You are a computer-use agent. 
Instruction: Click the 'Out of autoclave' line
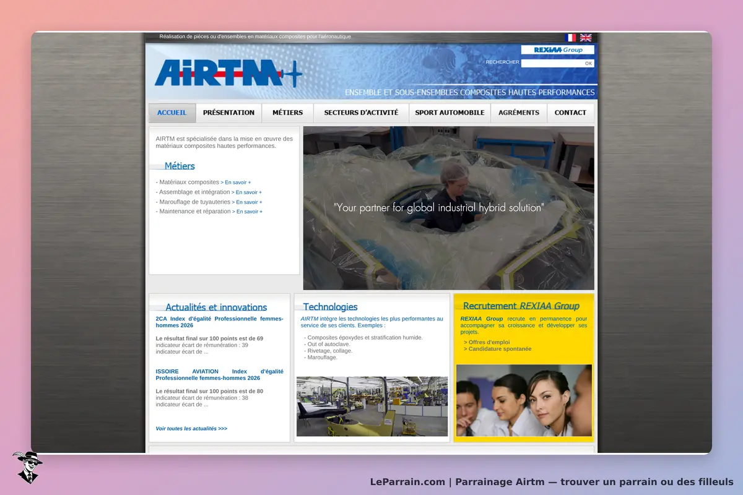327,345
